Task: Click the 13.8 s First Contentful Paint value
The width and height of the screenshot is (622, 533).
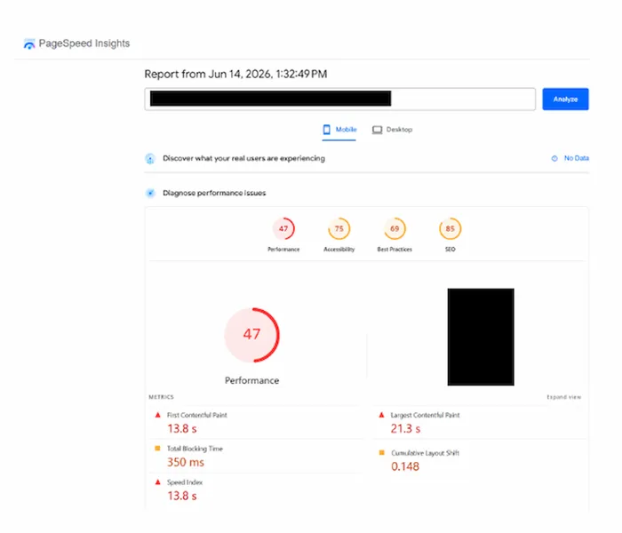Action: pos(182,429)
